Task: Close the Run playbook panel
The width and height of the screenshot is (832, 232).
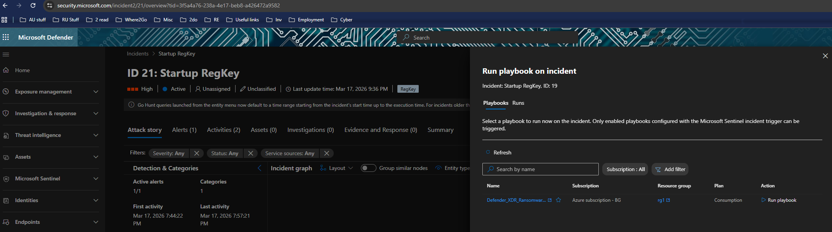Action: 825,56
